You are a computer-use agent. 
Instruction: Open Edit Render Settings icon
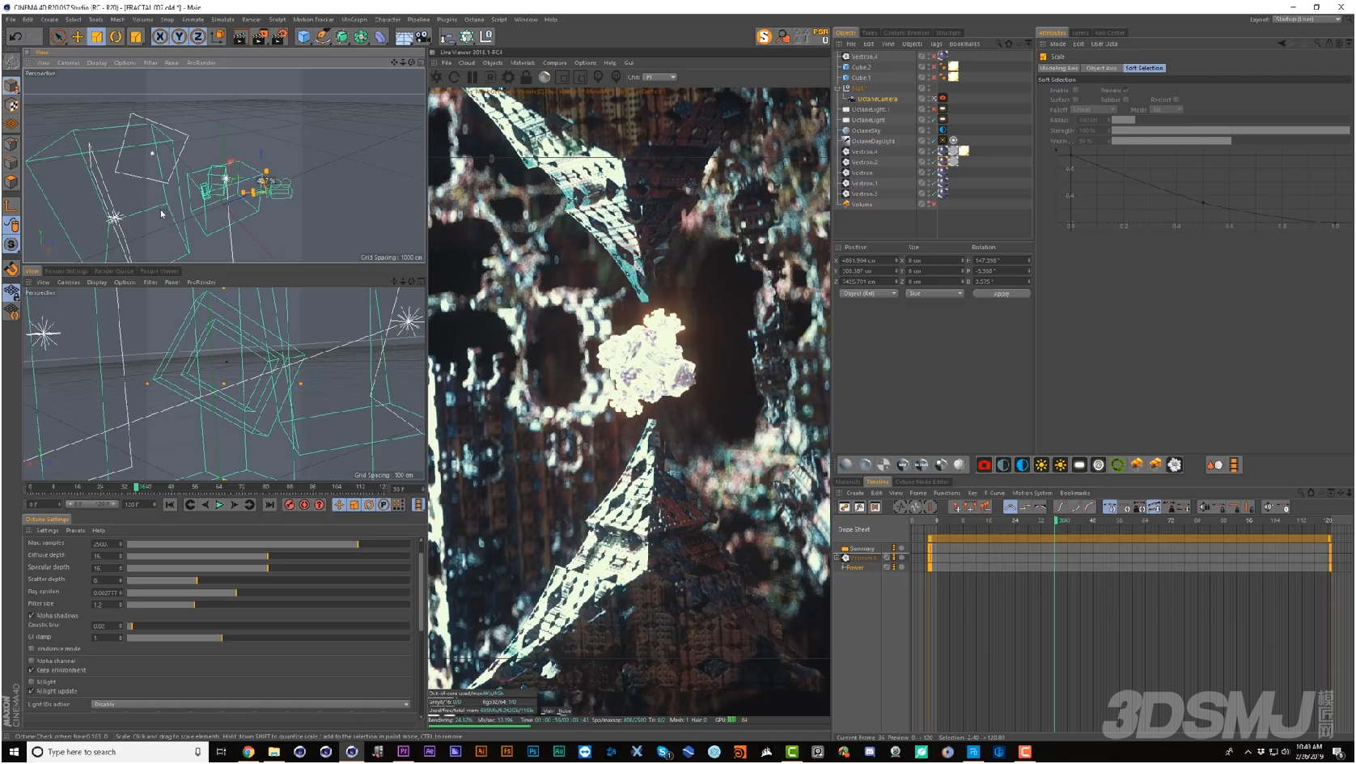[x=279, y=36]
